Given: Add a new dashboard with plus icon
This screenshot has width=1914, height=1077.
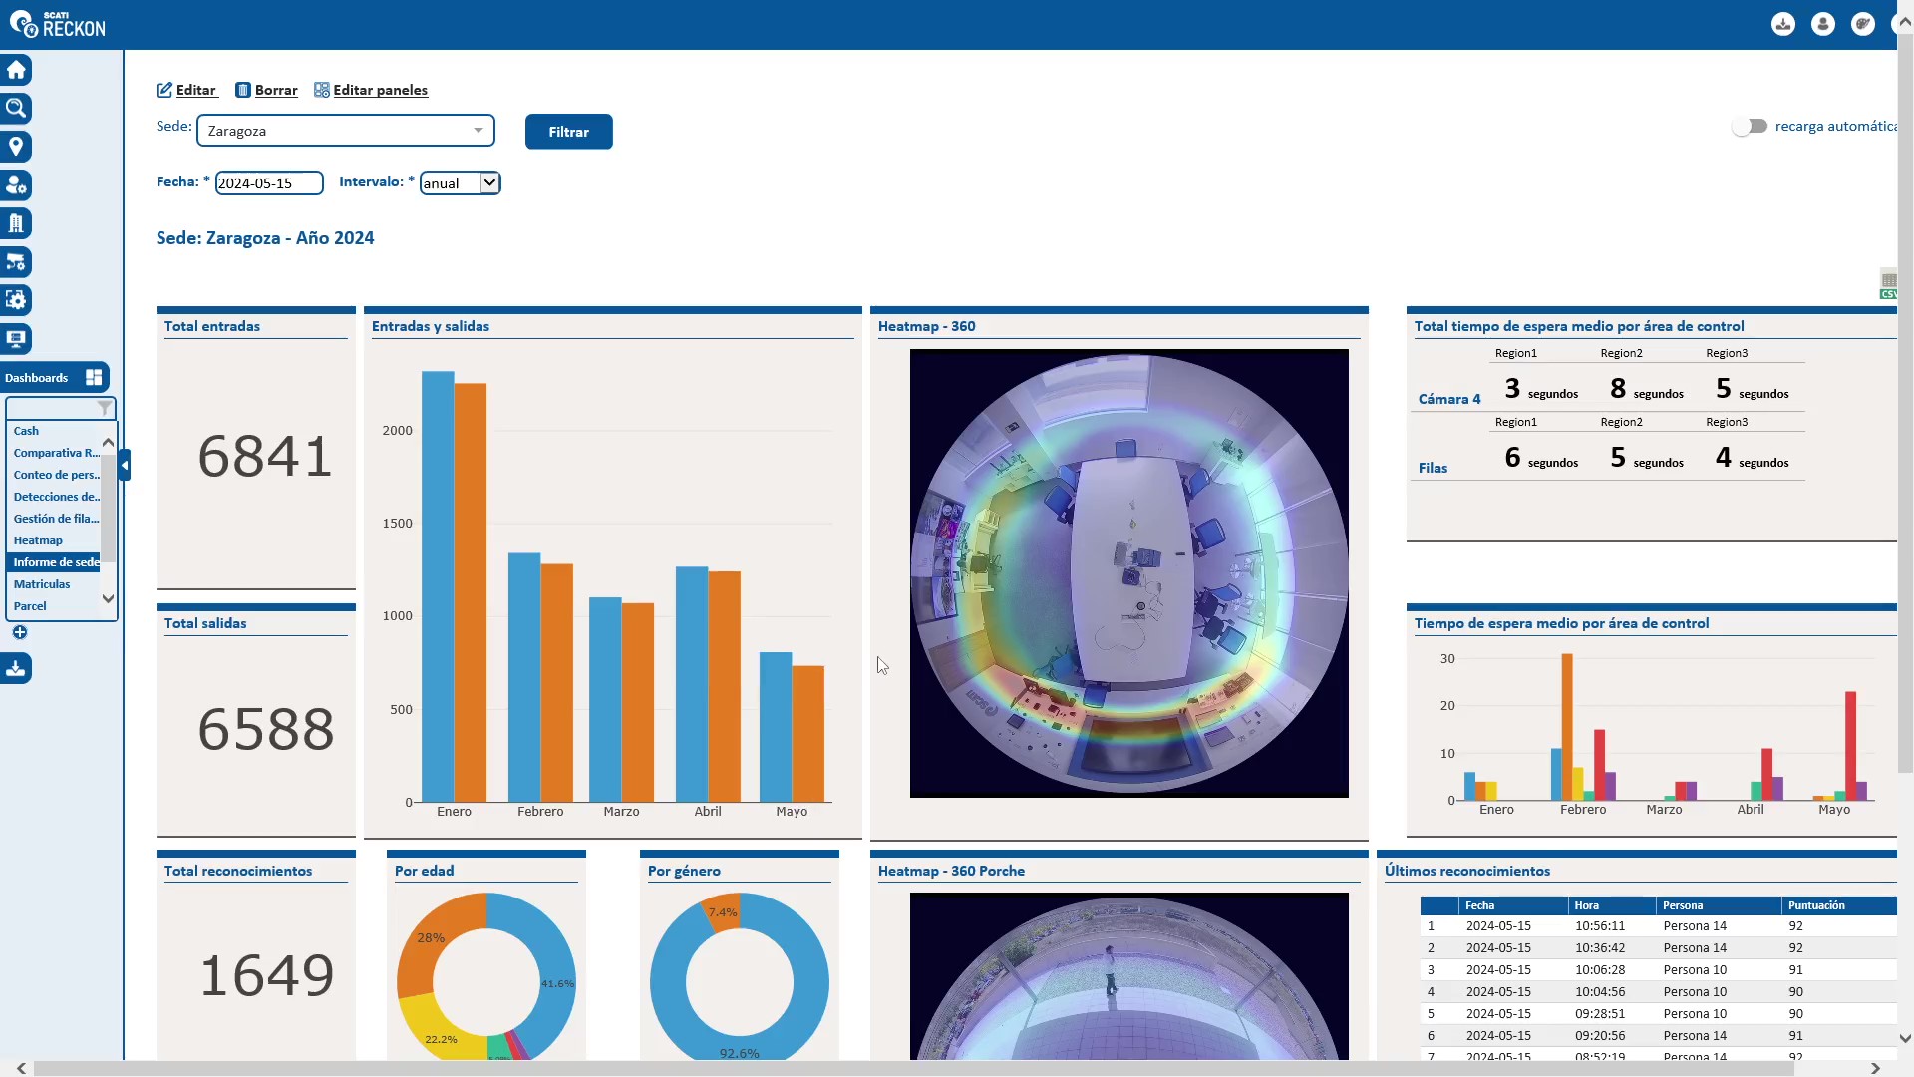Looking at the screenshot, I should point(19,632).
